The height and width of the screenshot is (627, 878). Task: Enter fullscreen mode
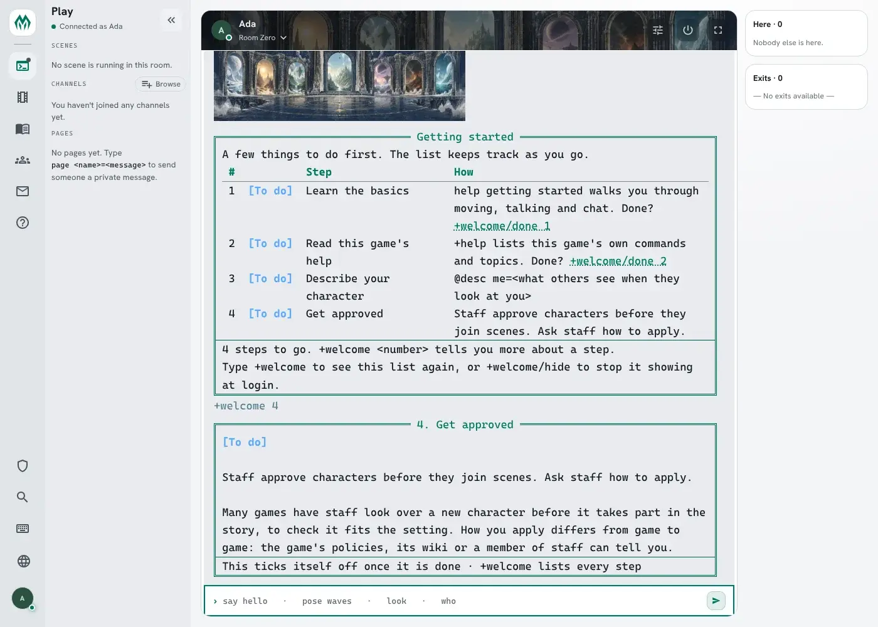pyautogui.click(x=718, y=30)
